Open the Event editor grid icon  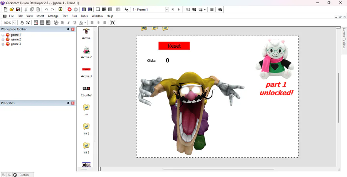coord(90,10)
